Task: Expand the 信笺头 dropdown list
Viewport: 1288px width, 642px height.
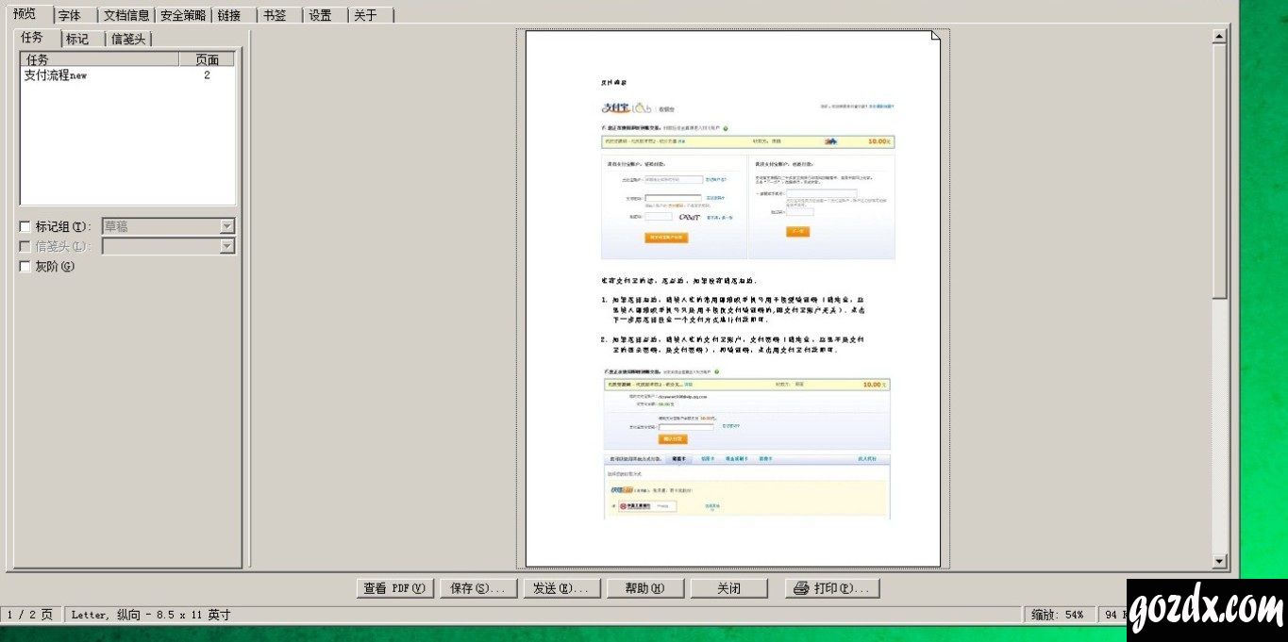Action: pos(226,246)
